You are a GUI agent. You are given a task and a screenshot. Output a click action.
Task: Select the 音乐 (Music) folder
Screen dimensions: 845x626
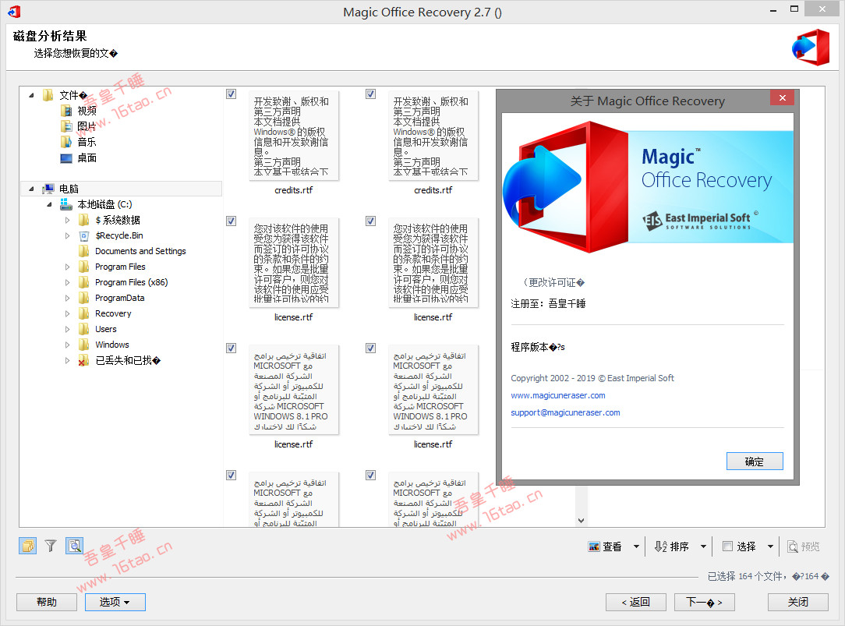pos(87,142)
